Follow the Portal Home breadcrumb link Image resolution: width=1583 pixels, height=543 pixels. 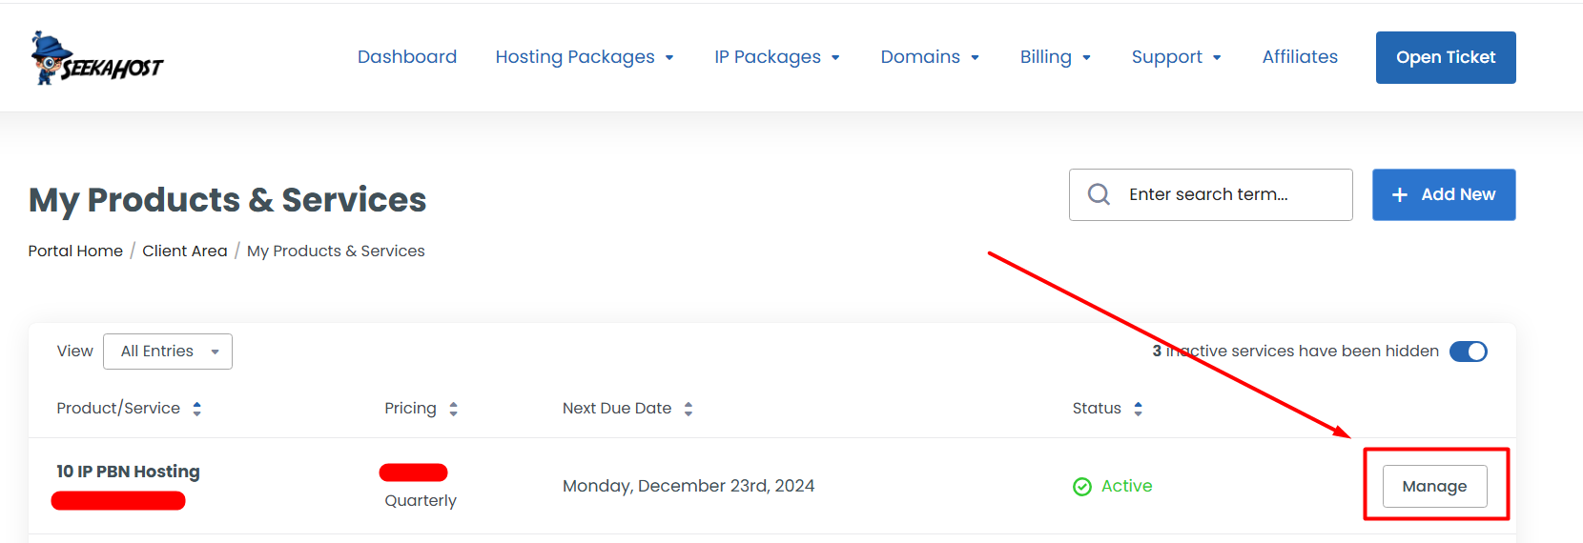tap(75, 251)
